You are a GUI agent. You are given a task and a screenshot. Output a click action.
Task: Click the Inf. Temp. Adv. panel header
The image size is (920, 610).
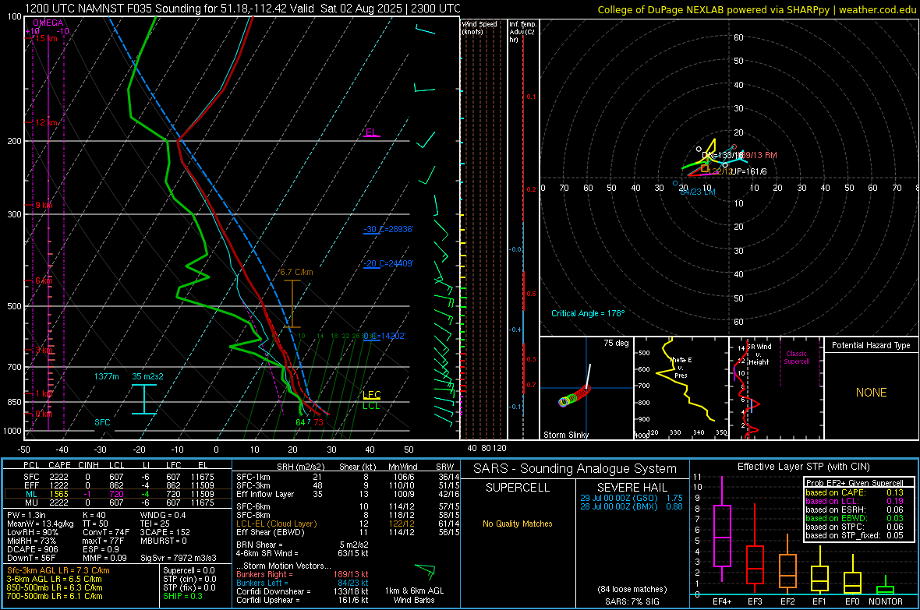[x=522, y=32]
